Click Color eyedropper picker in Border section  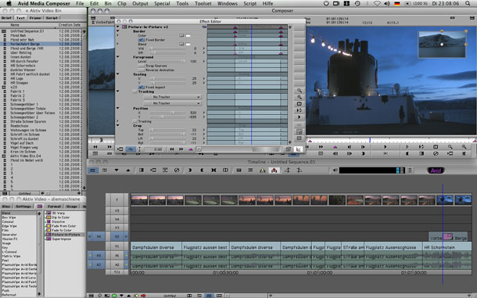(181, 36)
